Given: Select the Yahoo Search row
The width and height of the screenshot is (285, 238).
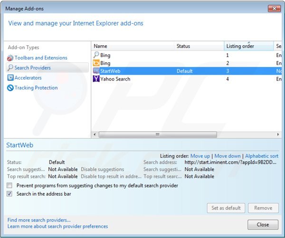Looking at the screenshot, I should click(187, 79).
